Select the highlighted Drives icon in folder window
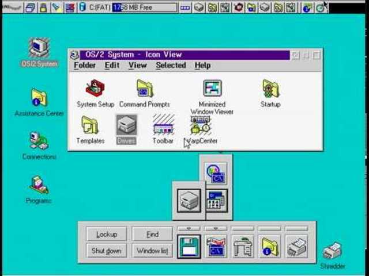The width and height of the screenshot is (369, 276). pos(126,125)
